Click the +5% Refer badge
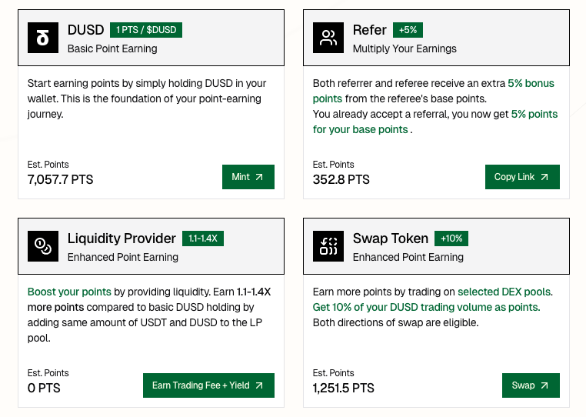The width and height of the screenshot is (586, 417). click(x=408, y=30)
